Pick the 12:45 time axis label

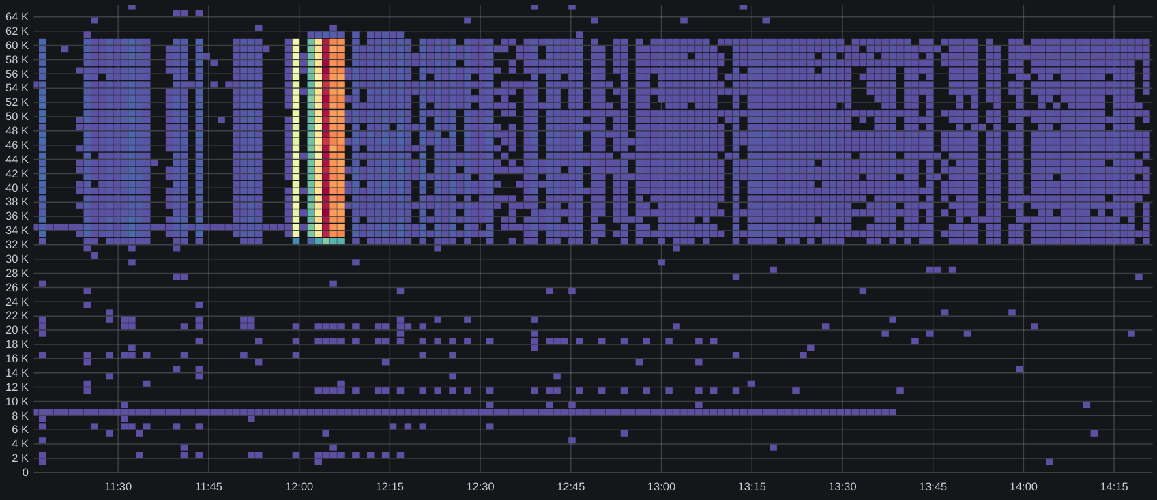570,487
